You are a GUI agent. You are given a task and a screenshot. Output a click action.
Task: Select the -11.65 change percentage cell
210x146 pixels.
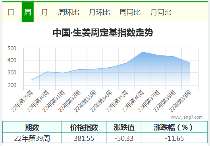pos(174,138)
